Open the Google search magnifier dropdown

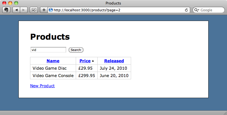click(197, 10)
